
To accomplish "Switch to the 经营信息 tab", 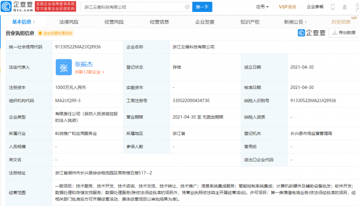I will pos(160,22).
